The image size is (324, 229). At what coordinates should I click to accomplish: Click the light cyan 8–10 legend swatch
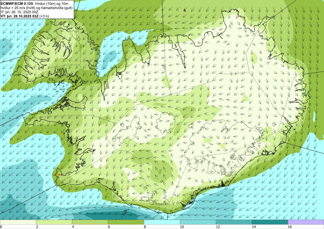tap(162, 222)
